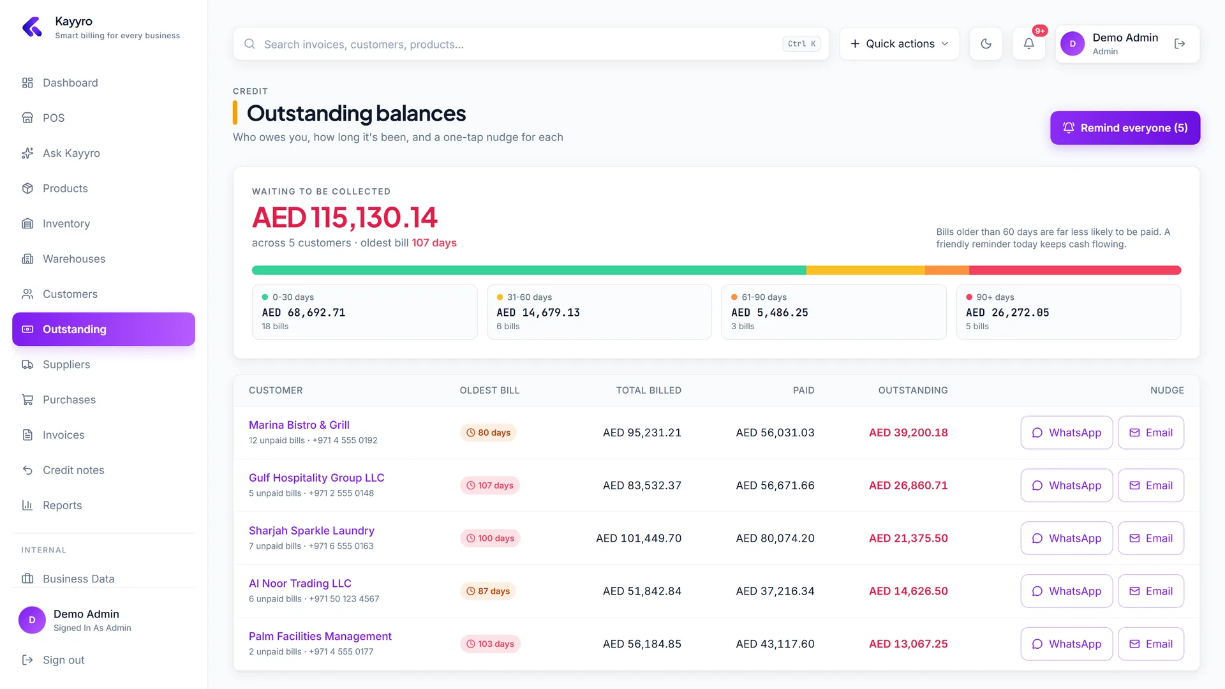Click the red 90+ days segment of the aging bar
Screen dimensions: 1225x689
pyautogui.click(x=1075, y=270)
